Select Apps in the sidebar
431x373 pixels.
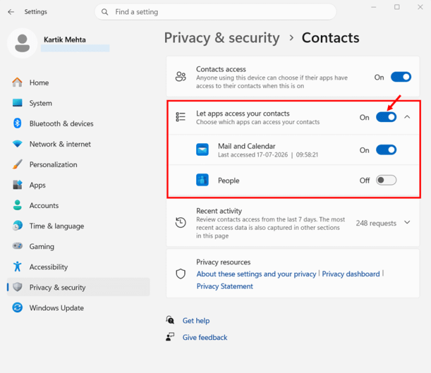pyautogui.click(x=78, y=185)
